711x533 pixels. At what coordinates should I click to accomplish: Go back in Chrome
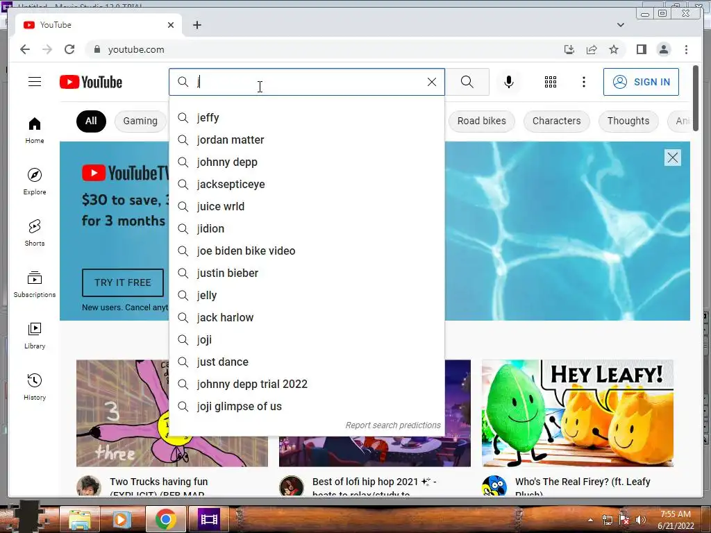click(25, 49)
